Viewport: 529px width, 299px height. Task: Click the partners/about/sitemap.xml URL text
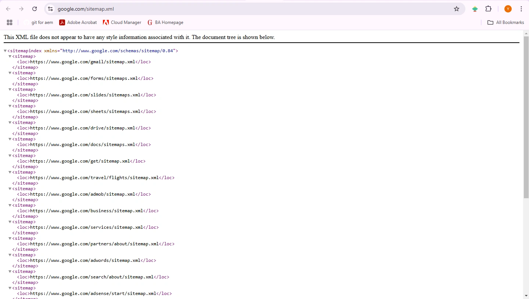(94, 244)
